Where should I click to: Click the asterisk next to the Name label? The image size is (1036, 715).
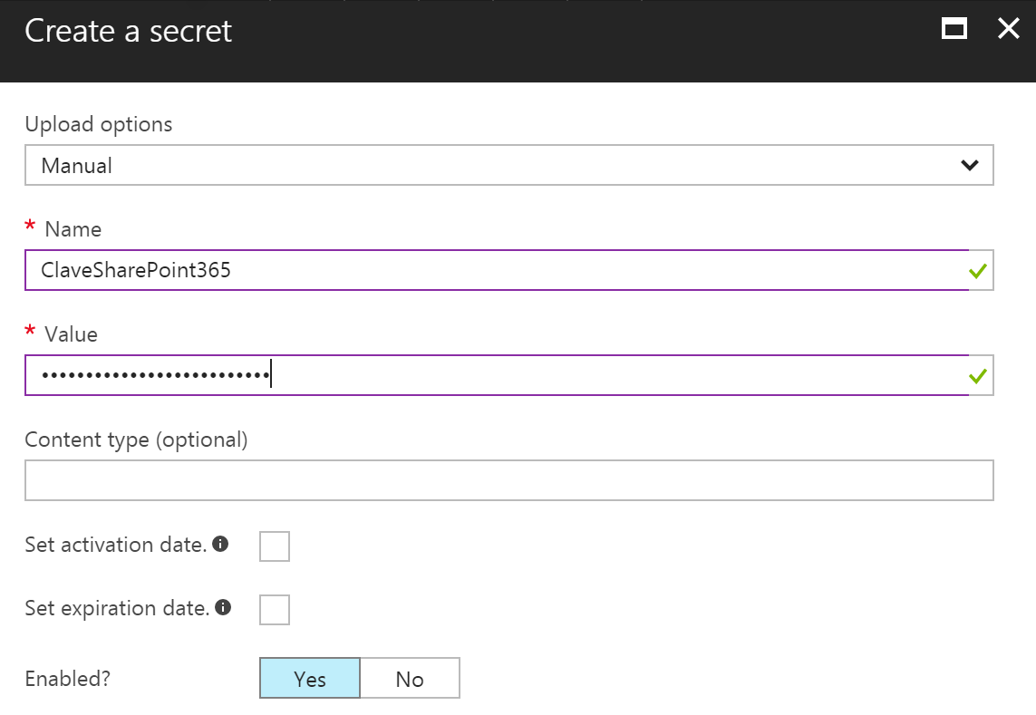click(28, 228)
